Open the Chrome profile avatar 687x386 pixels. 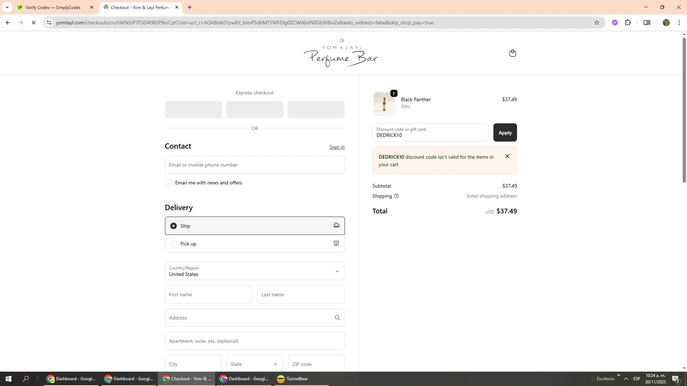[x=666, y=22]
